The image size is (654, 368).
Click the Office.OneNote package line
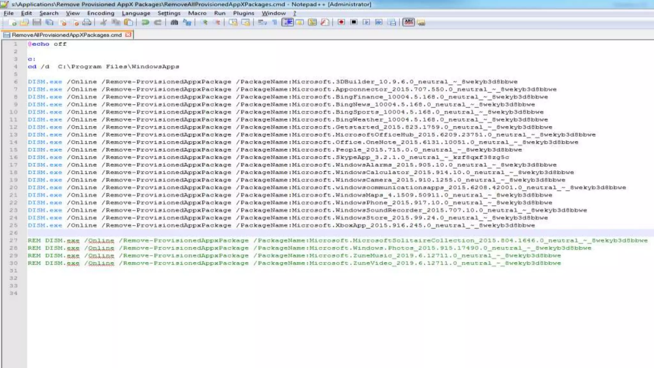pos(303,142)
